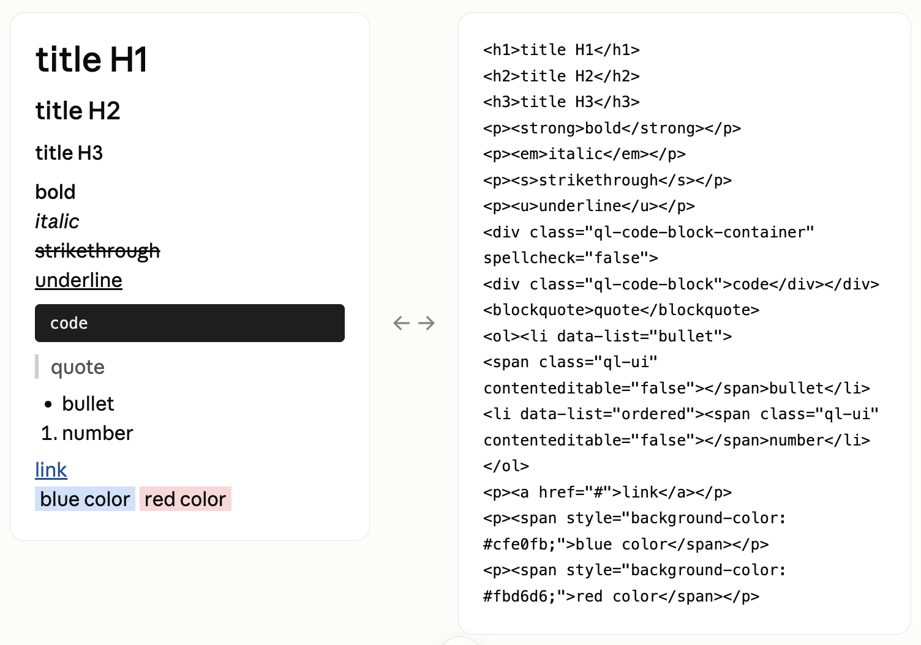921x645 pixels.
Task: Click the "number" ordered list item
Action: tap(97, 433)
